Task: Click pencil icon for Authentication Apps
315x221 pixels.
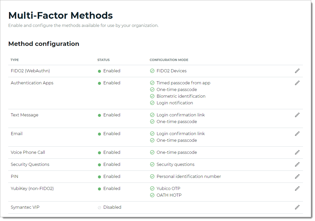Action: (x=297, y=83)
